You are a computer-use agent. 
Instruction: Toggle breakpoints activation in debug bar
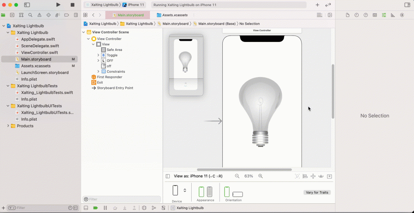pyautogui.click(x=95, y=208)
